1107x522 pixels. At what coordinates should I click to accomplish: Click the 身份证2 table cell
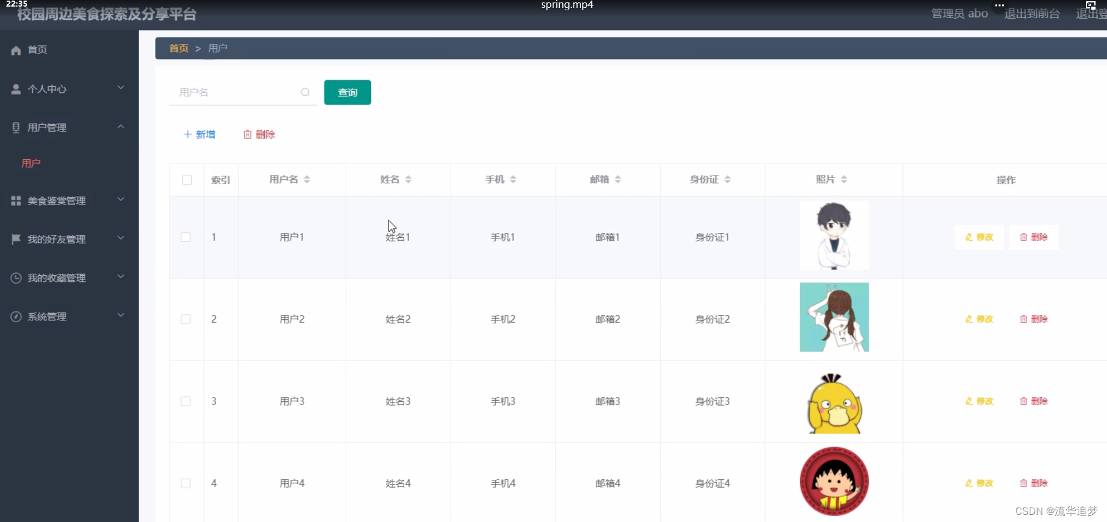[x=712, y=319]
